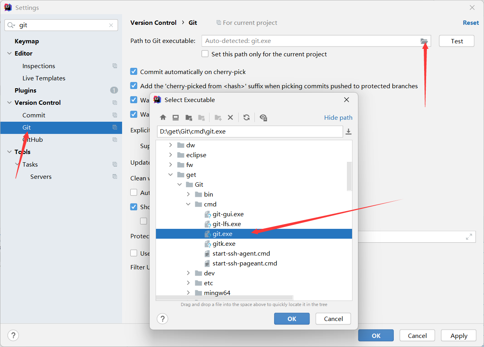This screenshot has width=484, height=347.
Task: Toggle the checkbox beginning with 'Sho'
Action: point(134,207)
